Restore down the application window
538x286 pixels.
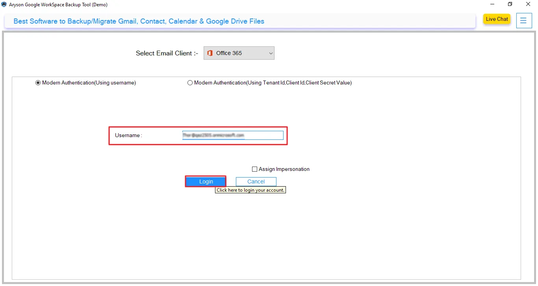click(510, 4)
